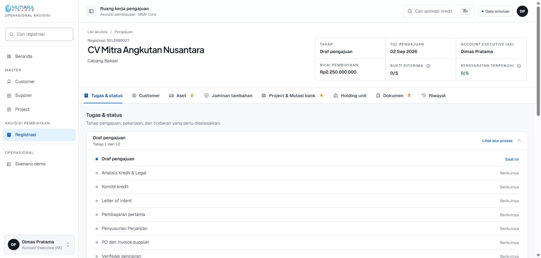The height and width of the screenshot is (258, 541).
Task: Collapse the Draf pengajuan process panel chevron
Action: (519, 141)
